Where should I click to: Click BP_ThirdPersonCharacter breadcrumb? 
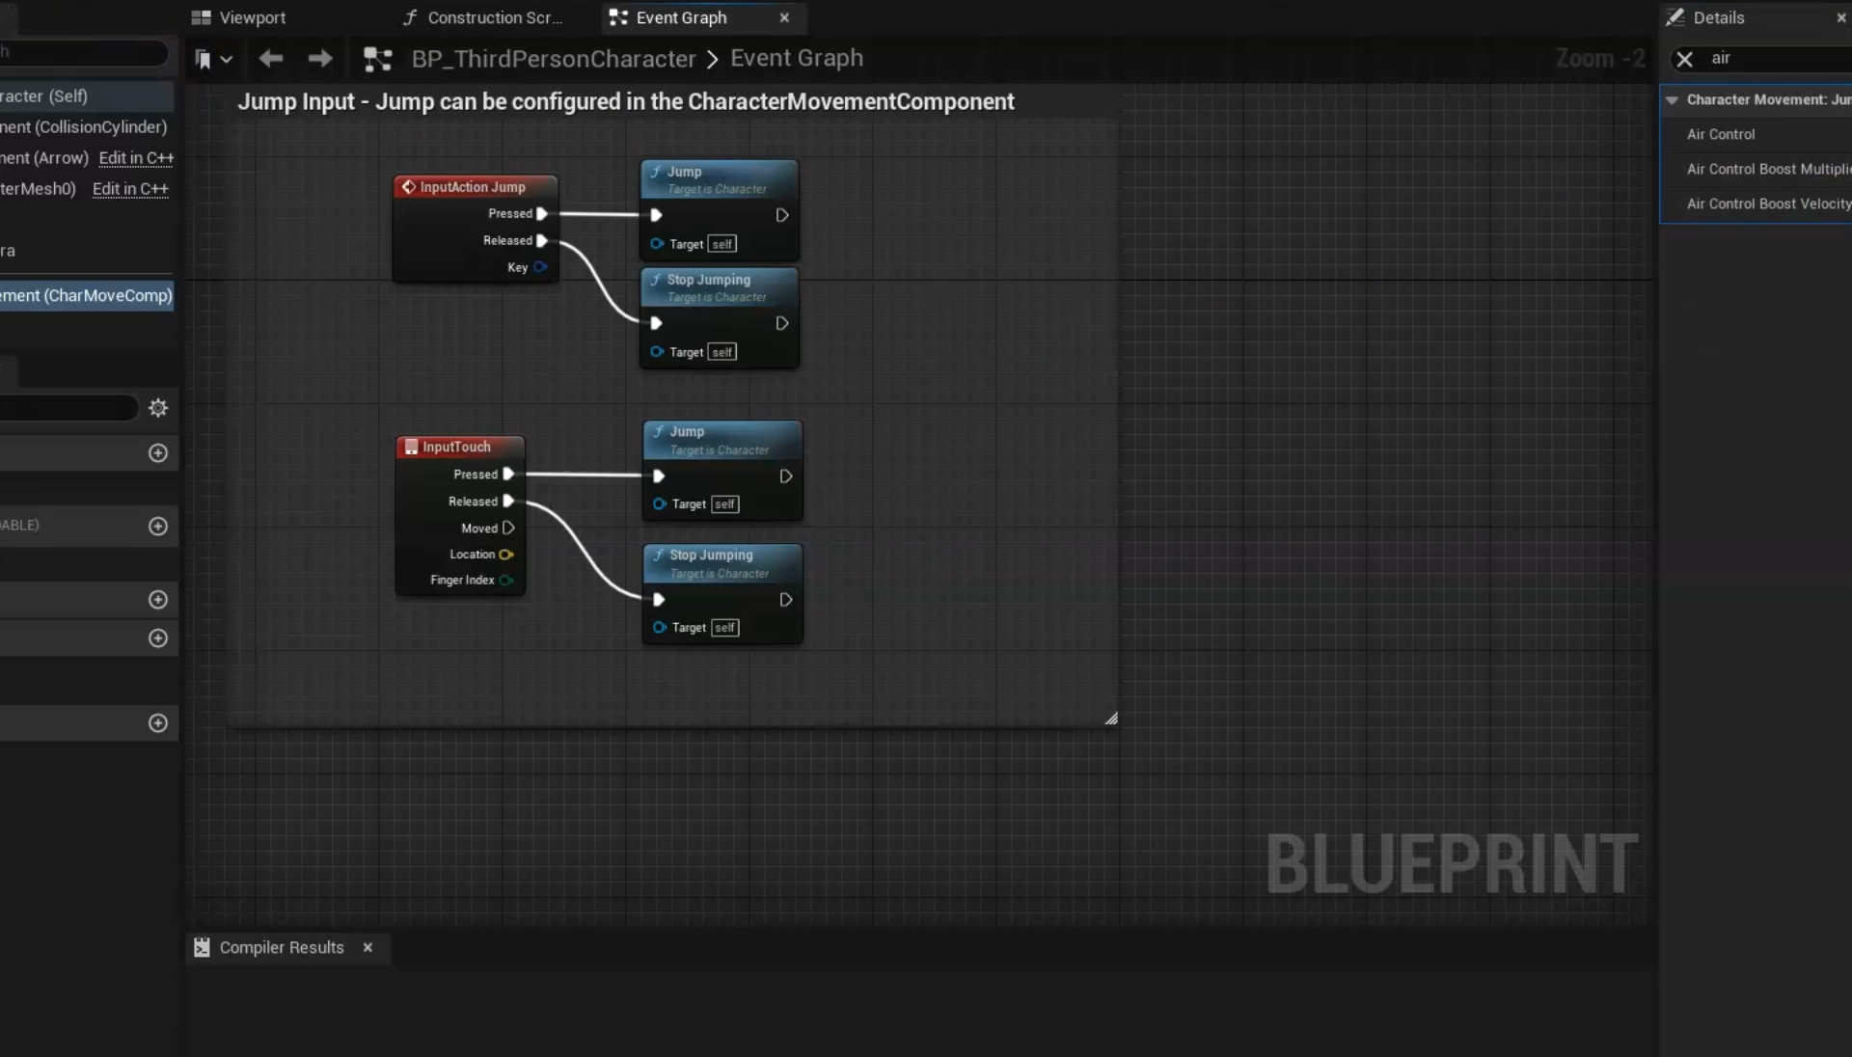pos(553,59)
